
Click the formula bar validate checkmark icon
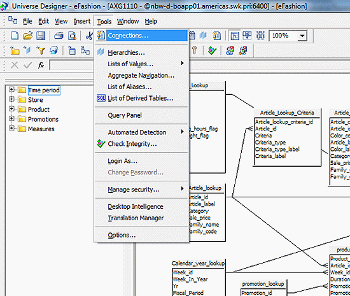click(27, 66)
